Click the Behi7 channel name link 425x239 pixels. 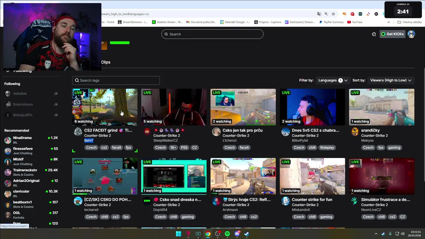(89, 140)
